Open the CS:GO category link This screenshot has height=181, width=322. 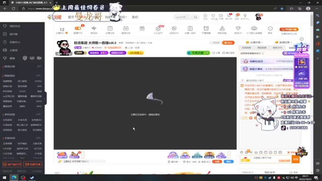click(22, 91)
